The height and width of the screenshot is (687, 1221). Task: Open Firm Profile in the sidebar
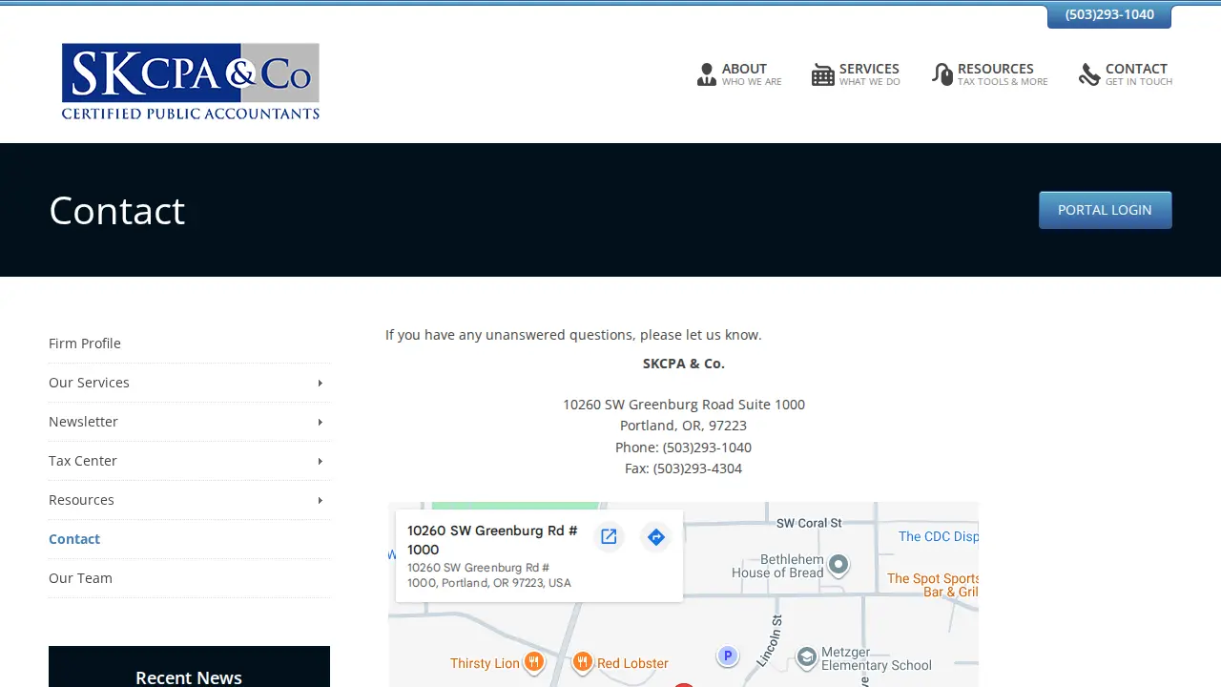(85, 343)
